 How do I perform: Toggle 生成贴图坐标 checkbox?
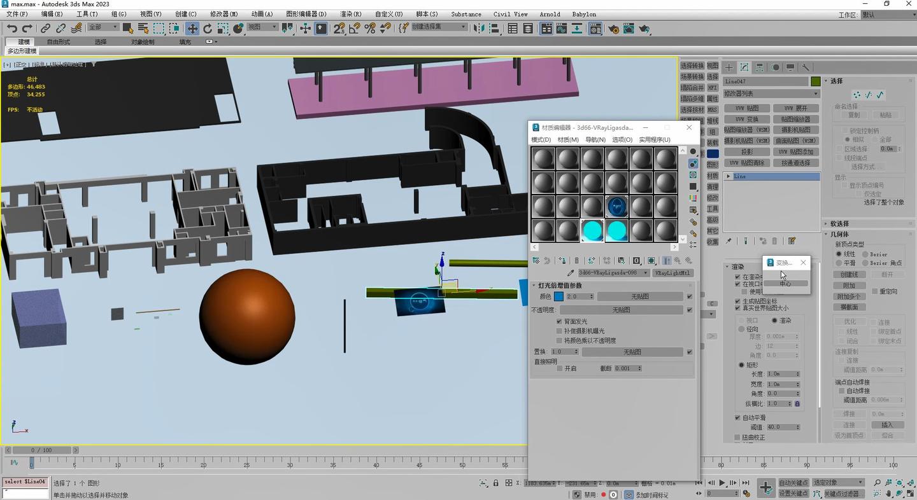tap(737, 301)
